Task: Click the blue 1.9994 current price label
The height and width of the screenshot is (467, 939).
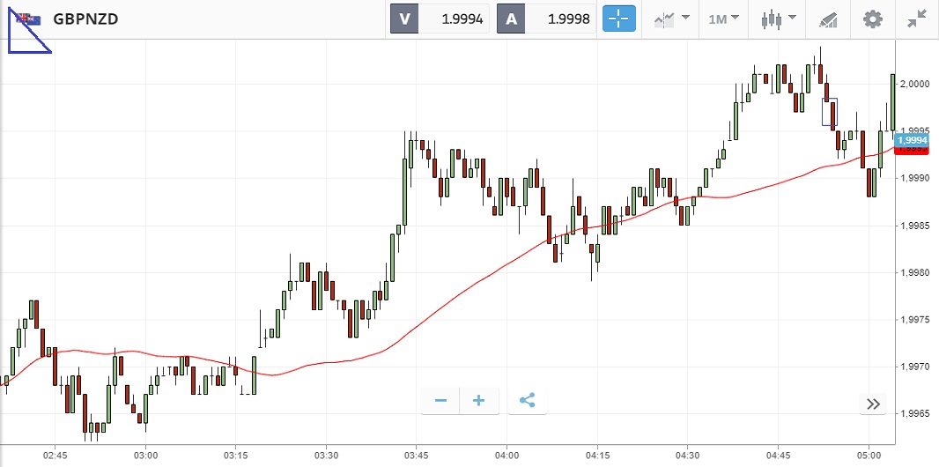Action: (912, 139)
